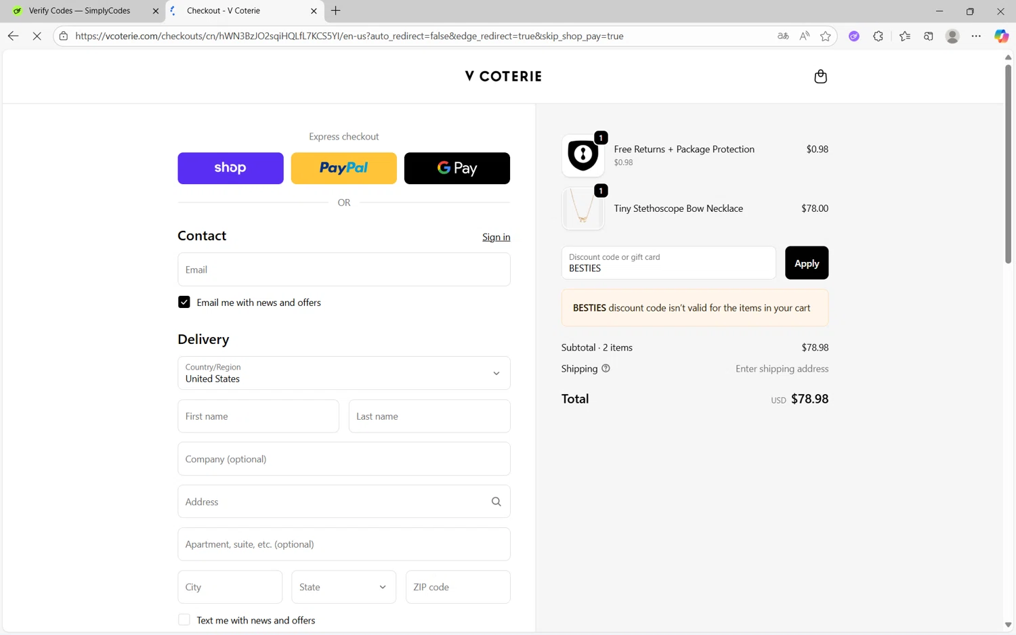This screenshot has width=1016, height=635.
Task: Open the collections icon in toolbar
Action: pyautogui.click(x=929, y=36)
